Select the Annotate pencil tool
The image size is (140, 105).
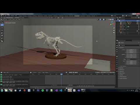coord(2,38)
